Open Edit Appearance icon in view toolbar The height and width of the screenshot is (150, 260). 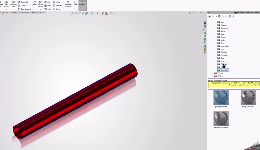tap(103, 13)
